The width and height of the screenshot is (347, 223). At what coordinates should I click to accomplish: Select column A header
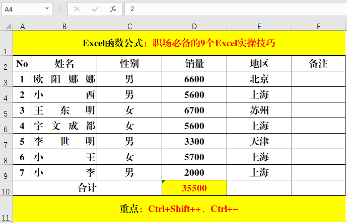22,26
